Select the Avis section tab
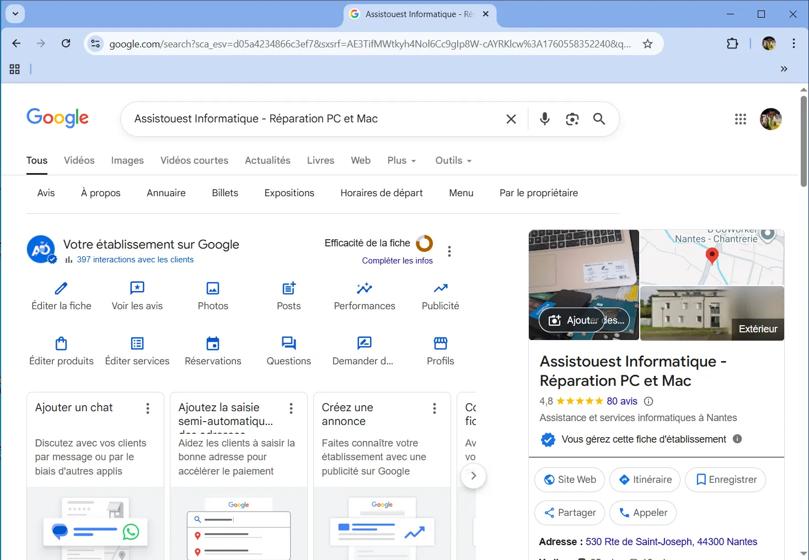This screenshot has height=560, width=809. coord(46,193)
